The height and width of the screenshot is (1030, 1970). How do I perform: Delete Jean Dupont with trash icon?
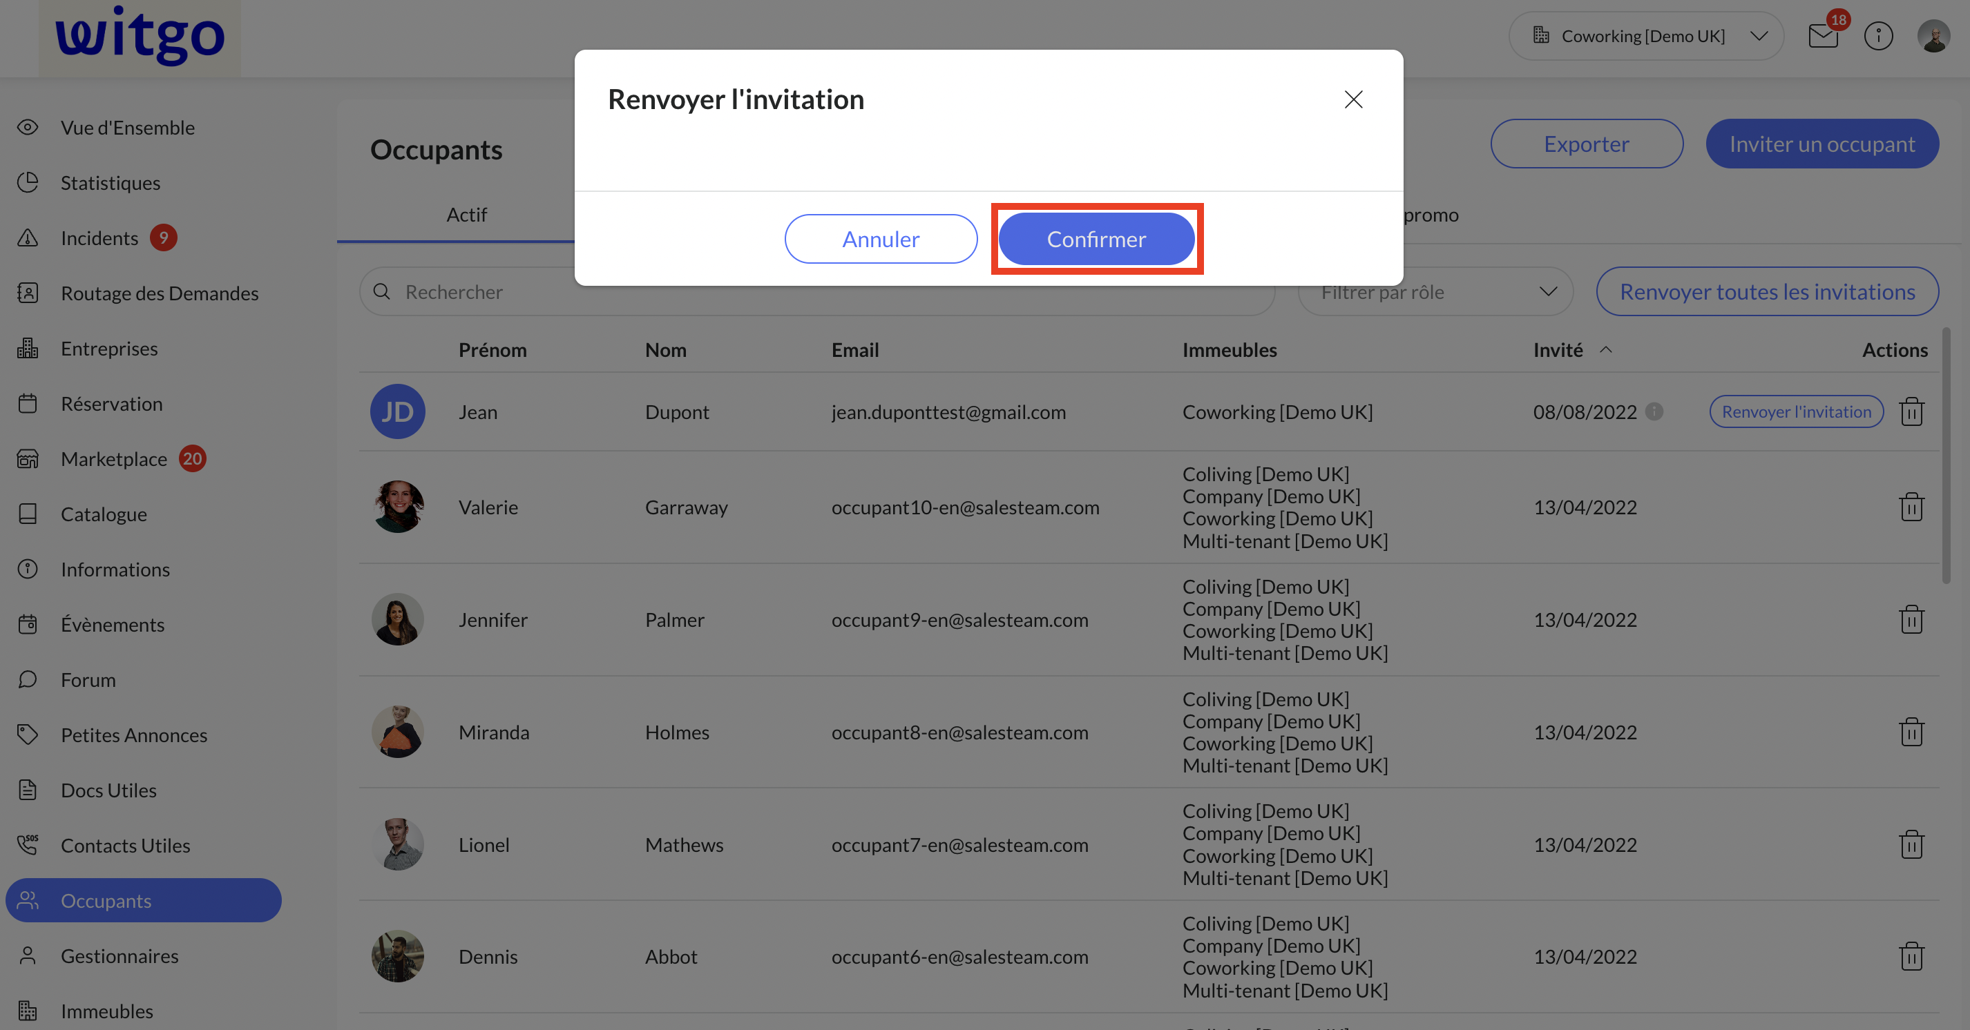pyautogui.click(x=1911, y=411)
